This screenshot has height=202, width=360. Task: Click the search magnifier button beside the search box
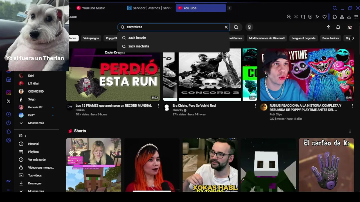tap(236, 27)
